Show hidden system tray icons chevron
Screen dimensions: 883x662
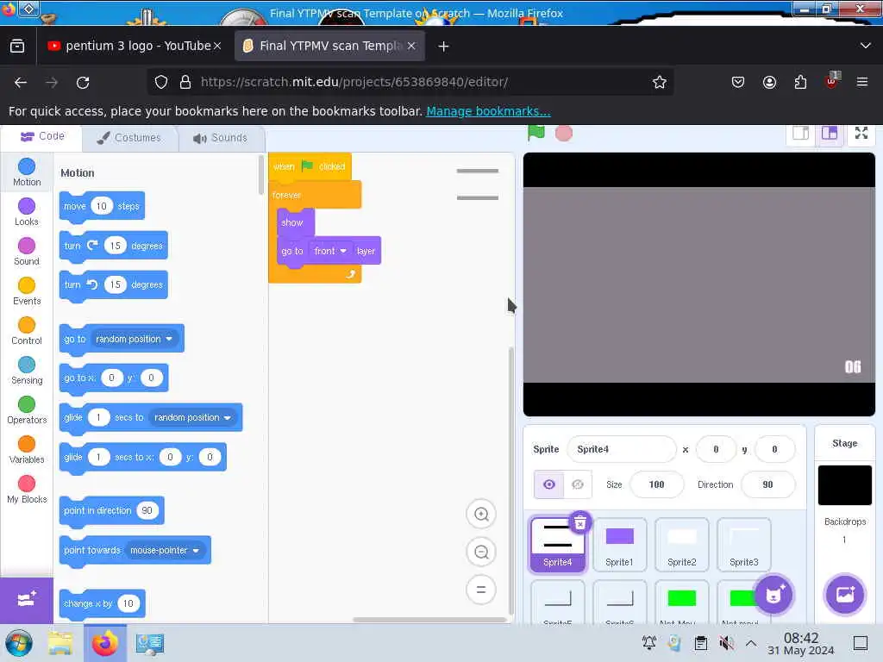[751, 643]
